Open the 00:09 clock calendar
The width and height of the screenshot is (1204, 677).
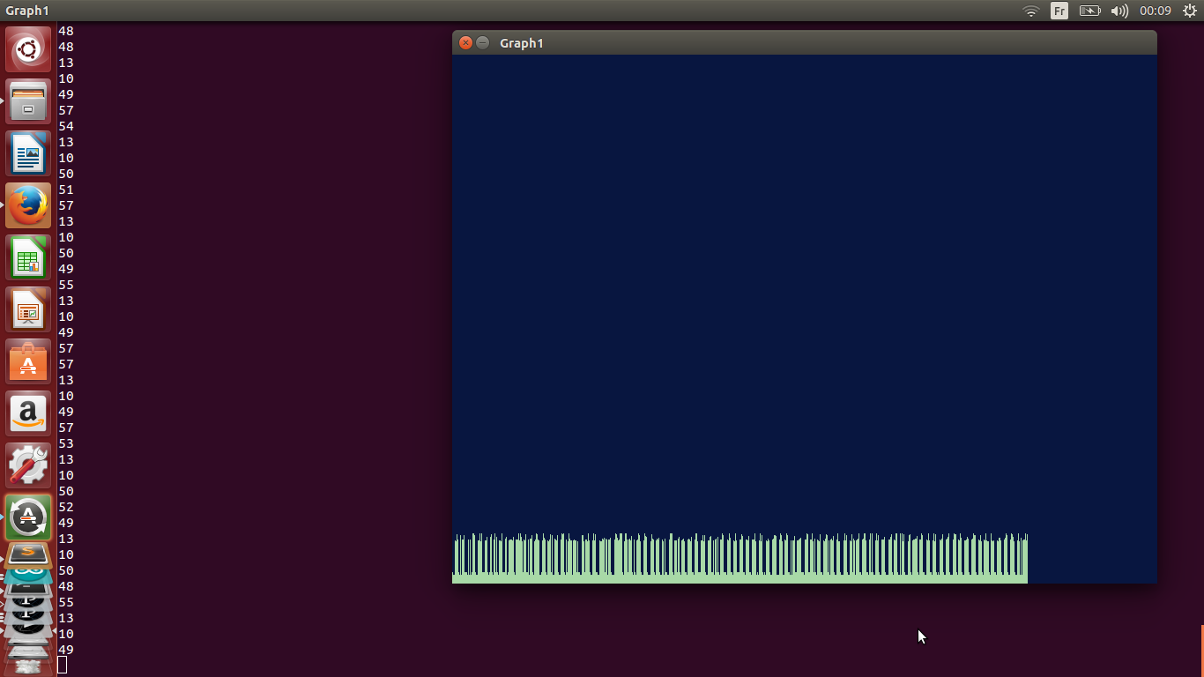point(1155,11)
